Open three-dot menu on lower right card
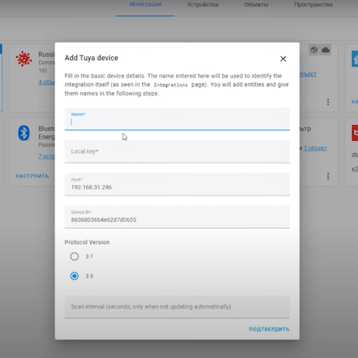Screen dimensions: 358x358 click(328, 176)
